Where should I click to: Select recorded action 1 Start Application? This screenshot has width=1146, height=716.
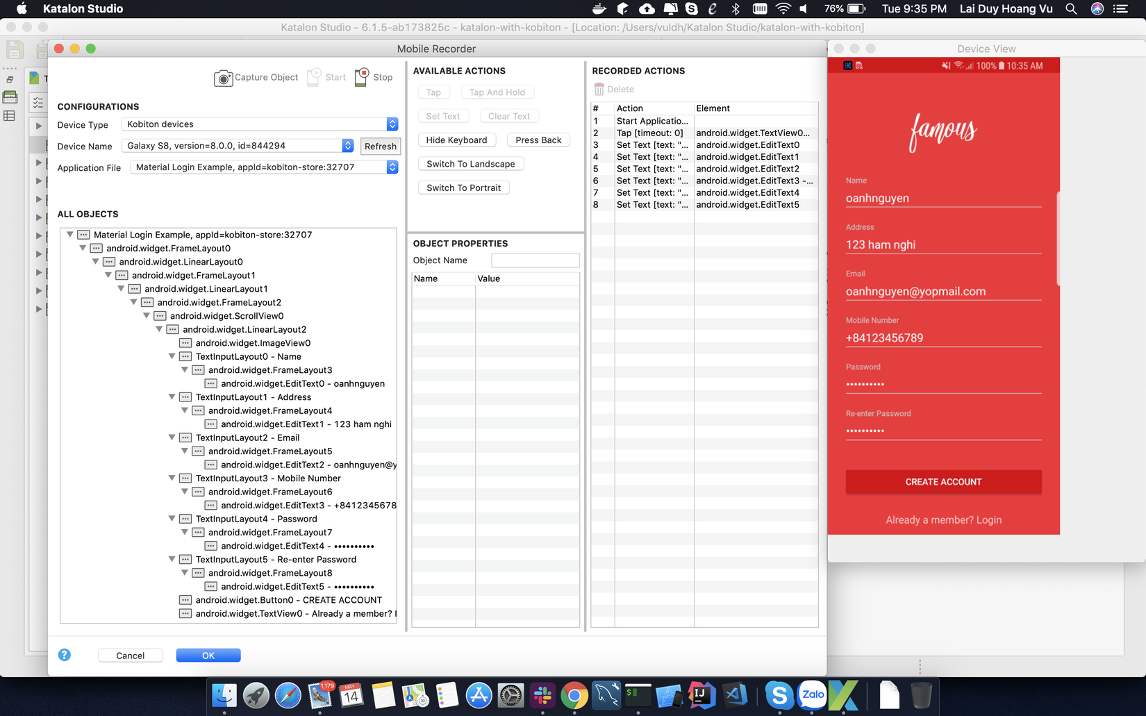pyautogui.click(x=704, y=121)
